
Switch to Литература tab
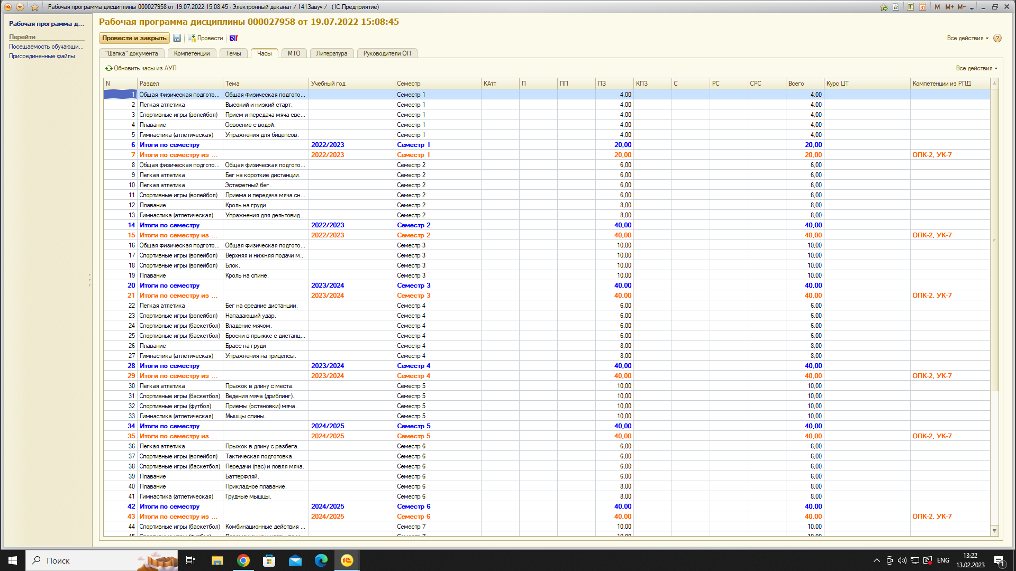331,53
